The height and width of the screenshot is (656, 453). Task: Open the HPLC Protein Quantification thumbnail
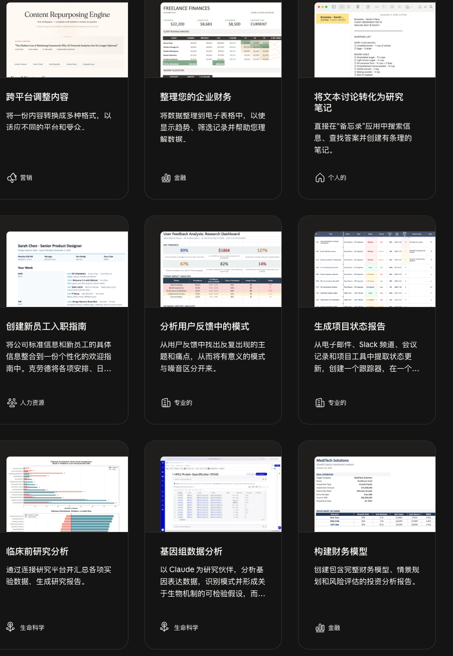pos(221,494)
